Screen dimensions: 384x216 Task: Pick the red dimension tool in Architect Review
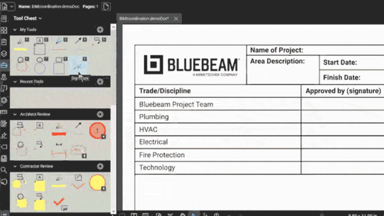coord(59,150)
